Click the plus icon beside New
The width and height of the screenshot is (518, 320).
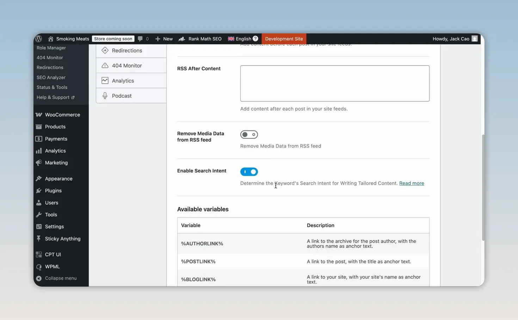[158, 39]
